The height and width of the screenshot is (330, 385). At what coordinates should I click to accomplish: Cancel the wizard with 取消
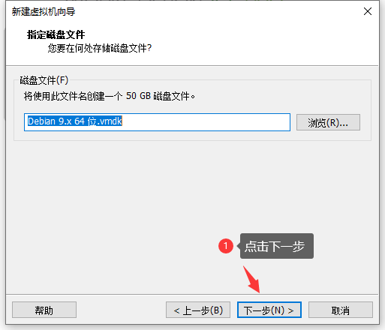[341, 310]
